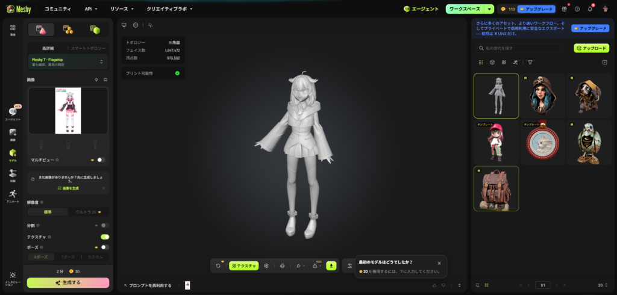This screenshot has width=617, height=295.
Task: Expand the リソース menu dropdown
Action: (x=122, y=8)
